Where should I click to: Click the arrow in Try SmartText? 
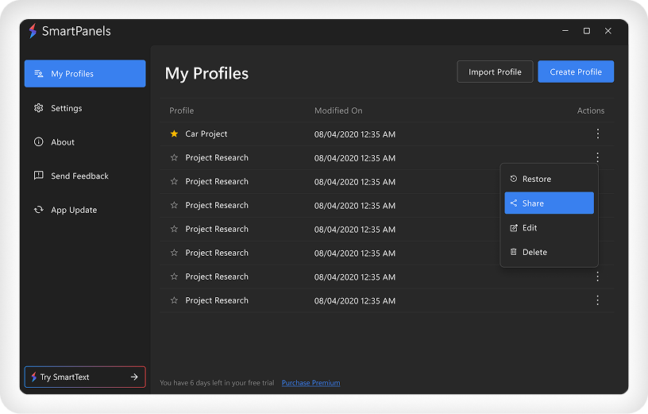click(x=134, y=377)
